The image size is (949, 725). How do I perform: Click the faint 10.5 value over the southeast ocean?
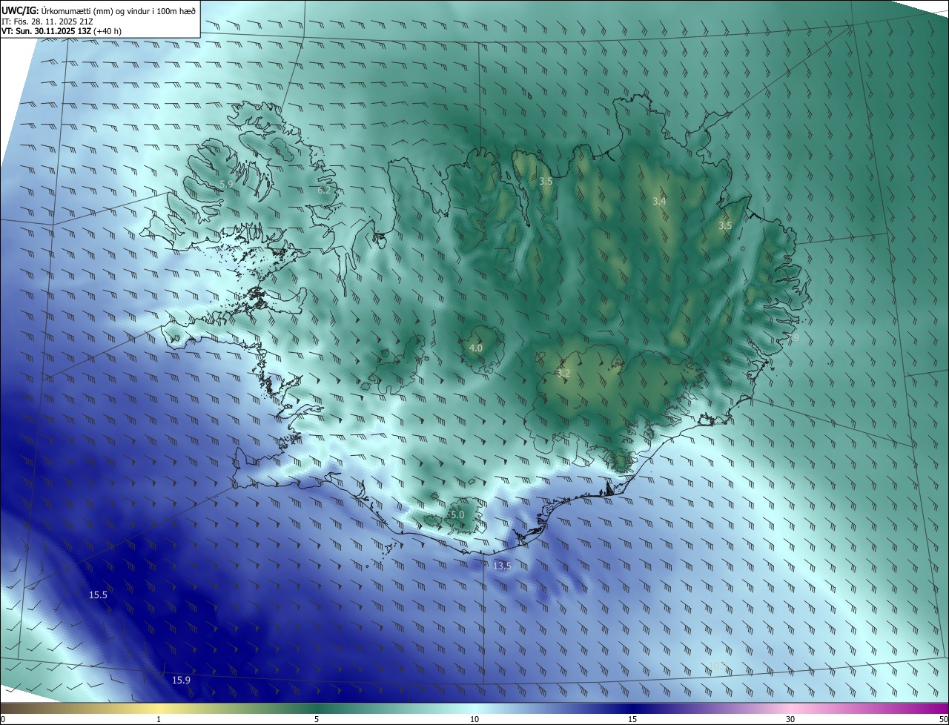tap(718, 666)
